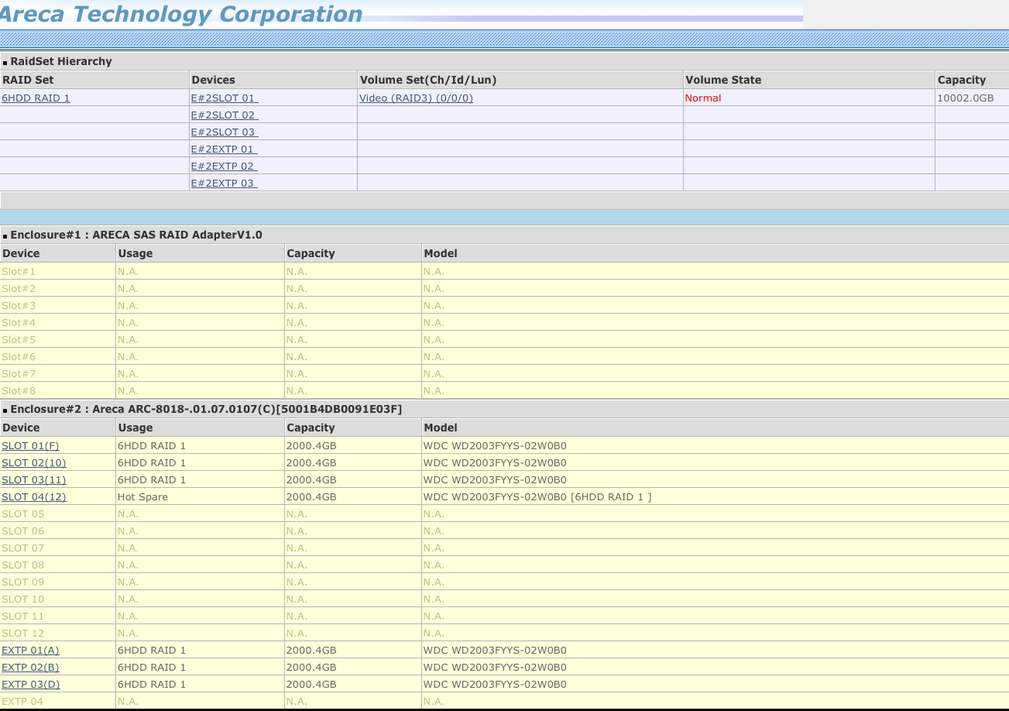Open device link E#2EXTP 03
Viewport: 1009px width, 711px height.
click(225, 184)
